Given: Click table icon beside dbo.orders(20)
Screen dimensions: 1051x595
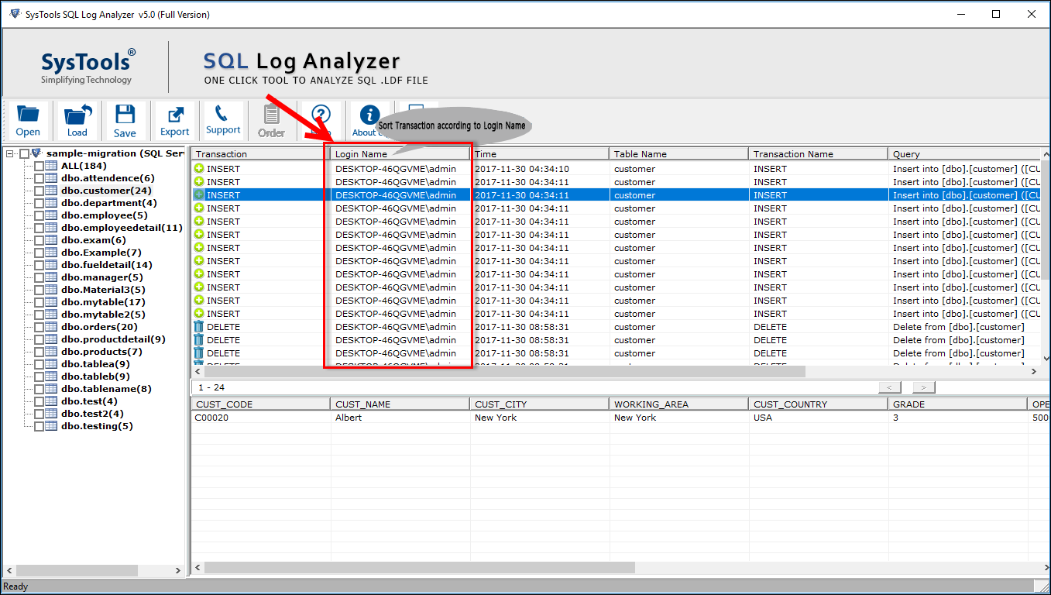Looking at the screenshot, I should 52,327.
